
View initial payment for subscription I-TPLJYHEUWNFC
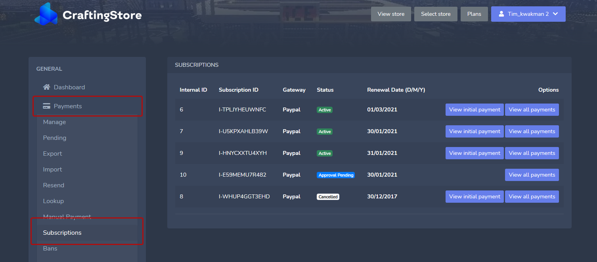(475, 110)
